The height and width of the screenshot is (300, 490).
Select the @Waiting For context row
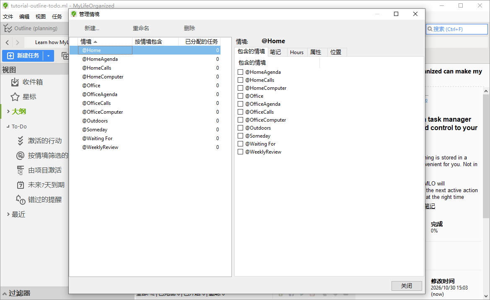click(145, 138)
